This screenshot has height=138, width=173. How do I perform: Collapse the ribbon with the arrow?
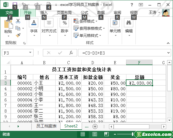pyautogui.click(x=168, y=43)
